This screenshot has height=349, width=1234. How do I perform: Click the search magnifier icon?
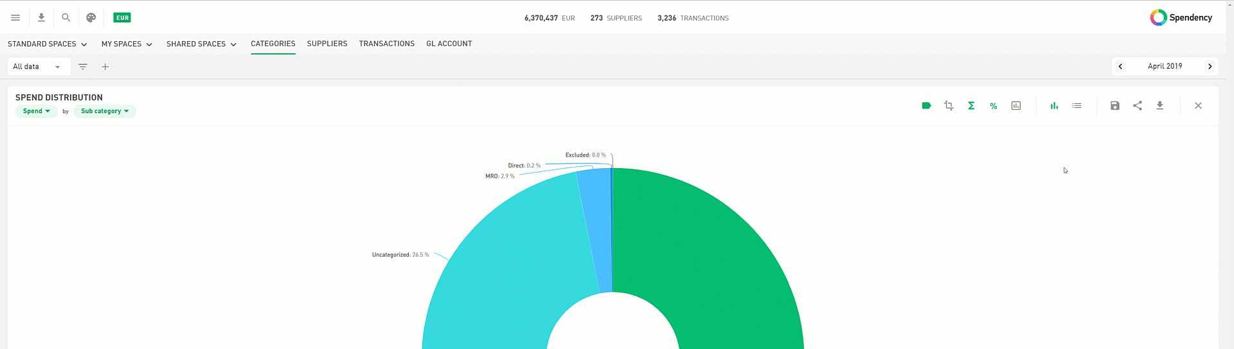coord(66,18)
